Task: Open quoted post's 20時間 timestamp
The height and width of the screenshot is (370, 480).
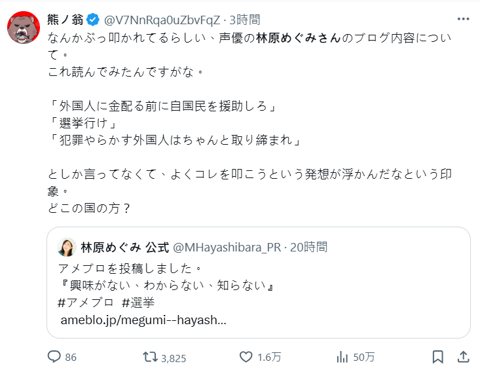Action: click(309, 247)
